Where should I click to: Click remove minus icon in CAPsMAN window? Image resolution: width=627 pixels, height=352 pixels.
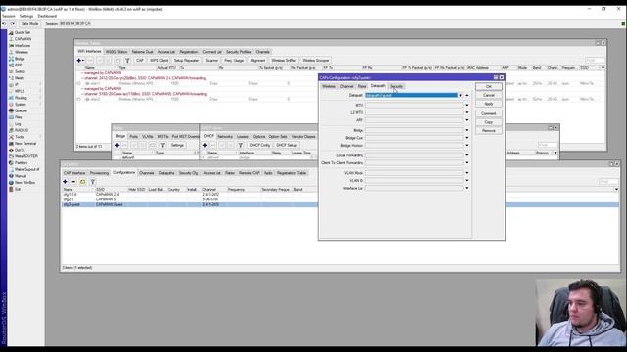(x=73, y=182)
